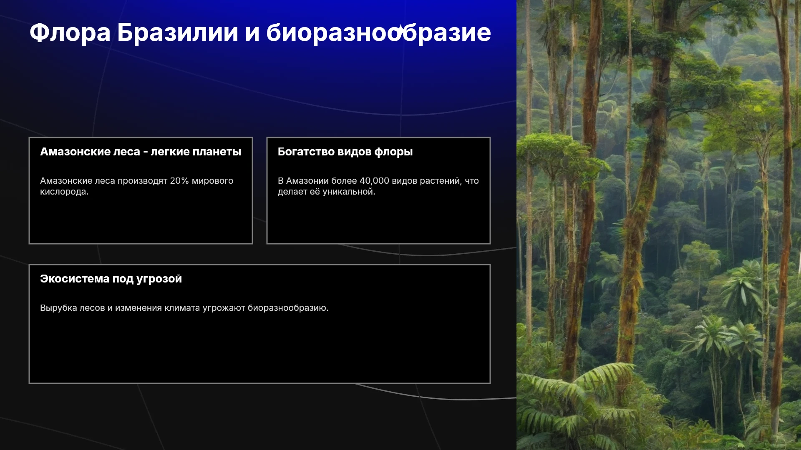Select the slide title "Флора Бразилии и биоразнообразие"
Screen dimensions: 801x450
click(260, 32)
